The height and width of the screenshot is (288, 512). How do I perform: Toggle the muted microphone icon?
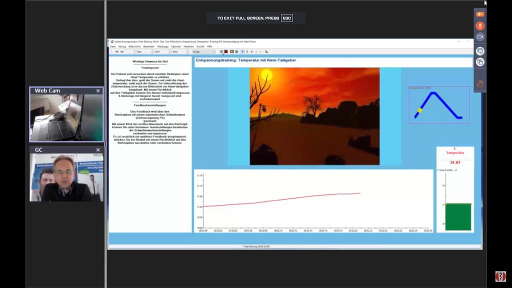coord(480,26)
